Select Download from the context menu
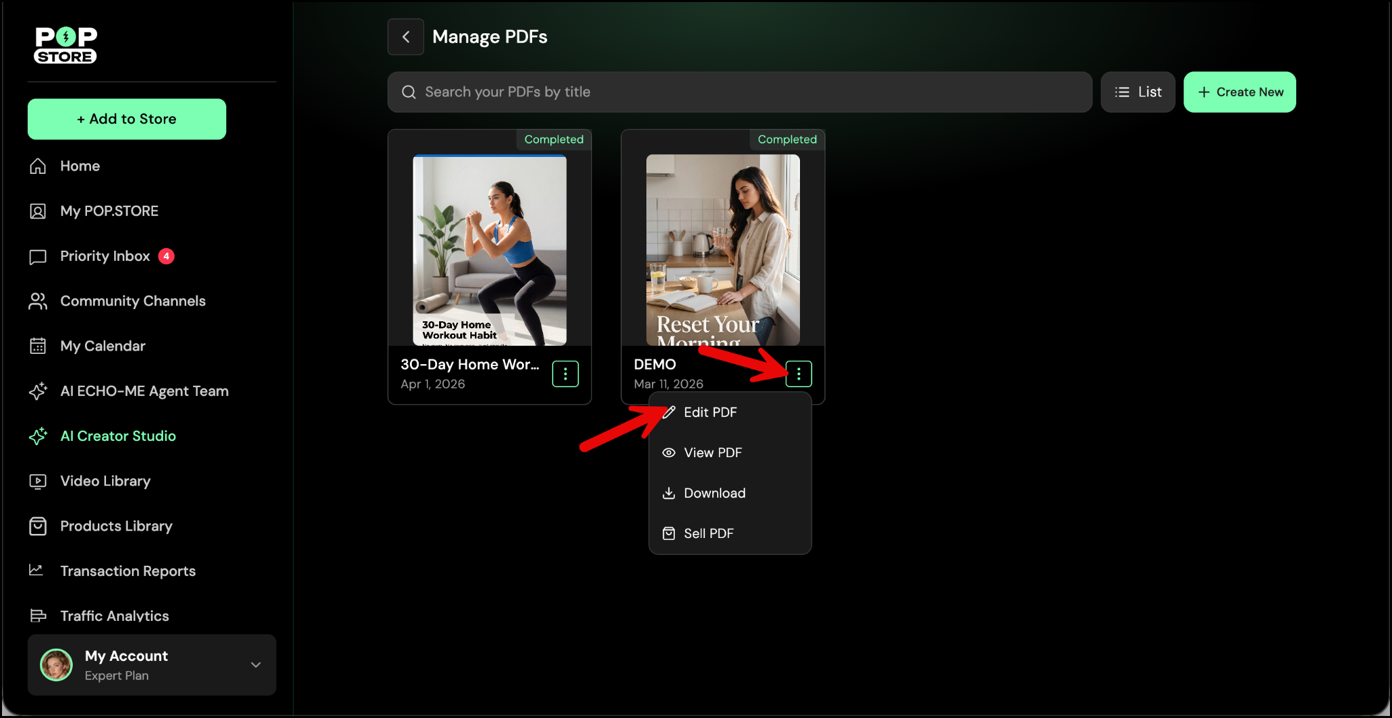1392x718 pixels. click(x=714, y=493)
